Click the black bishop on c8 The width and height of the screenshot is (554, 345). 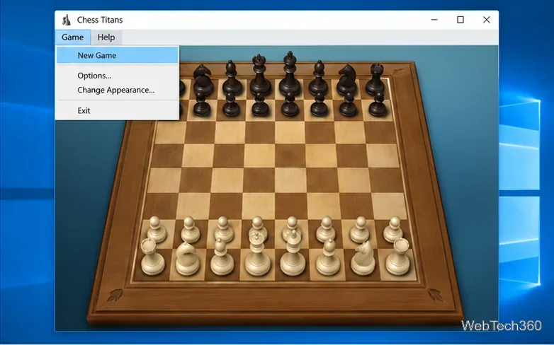232,78
